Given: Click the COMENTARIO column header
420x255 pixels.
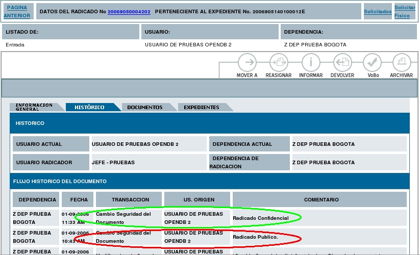Looking at the screenshot, I should (320, 199).
